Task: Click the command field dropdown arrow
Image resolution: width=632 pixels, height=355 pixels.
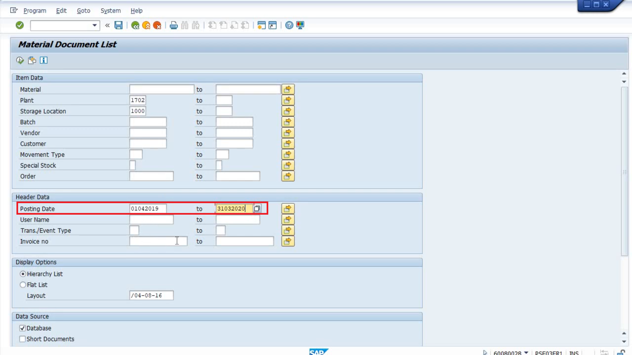Action: [x=94, y=25]
